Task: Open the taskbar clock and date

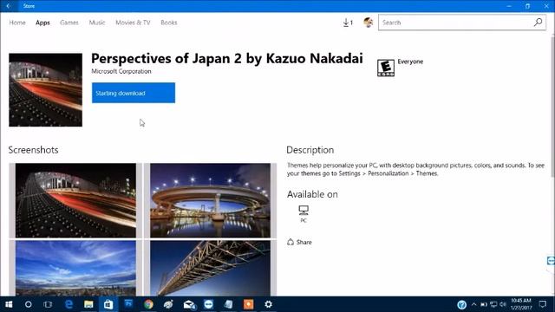Action: pos(521,304)
